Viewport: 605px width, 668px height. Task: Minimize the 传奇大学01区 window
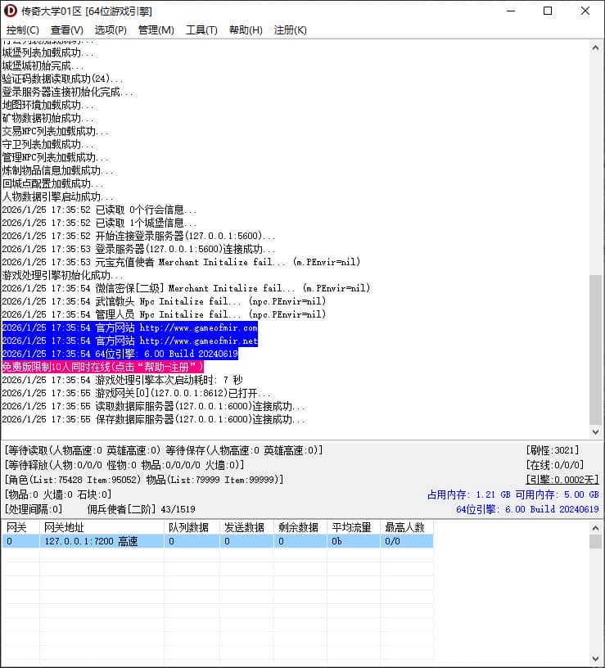click(511, 11)
